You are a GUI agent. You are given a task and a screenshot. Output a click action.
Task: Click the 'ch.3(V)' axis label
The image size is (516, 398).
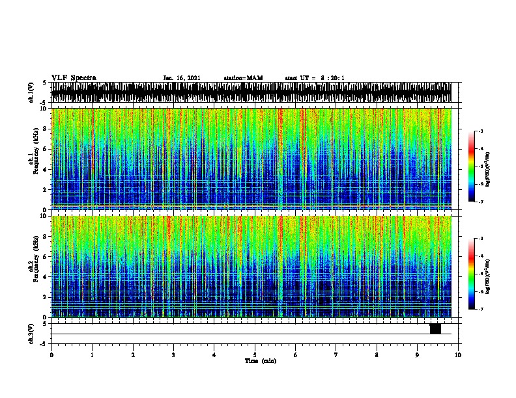(x=31, y=334)
